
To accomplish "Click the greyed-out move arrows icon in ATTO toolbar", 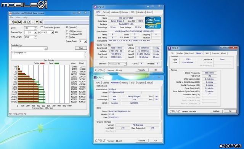I will pos(33,22).
